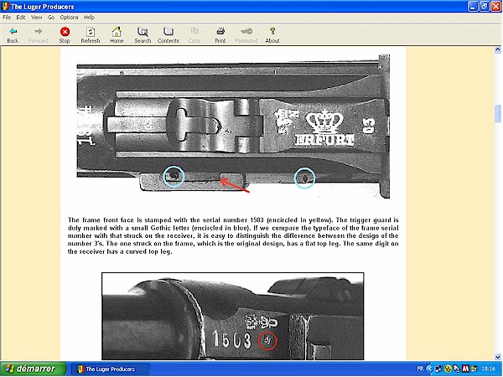Open the démarrer Start menu
This screenshot has height=377, width=503.
coord(33,369)
